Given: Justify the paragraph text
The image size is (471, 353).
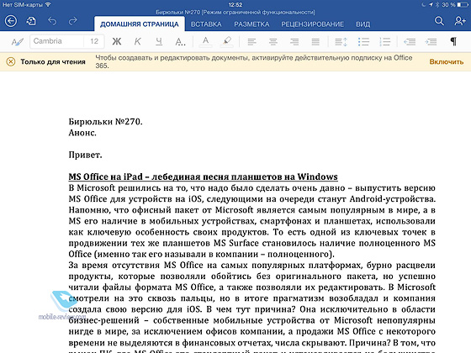Looking at the screenshot, I should pyautogui.click(x=315, y=41).
